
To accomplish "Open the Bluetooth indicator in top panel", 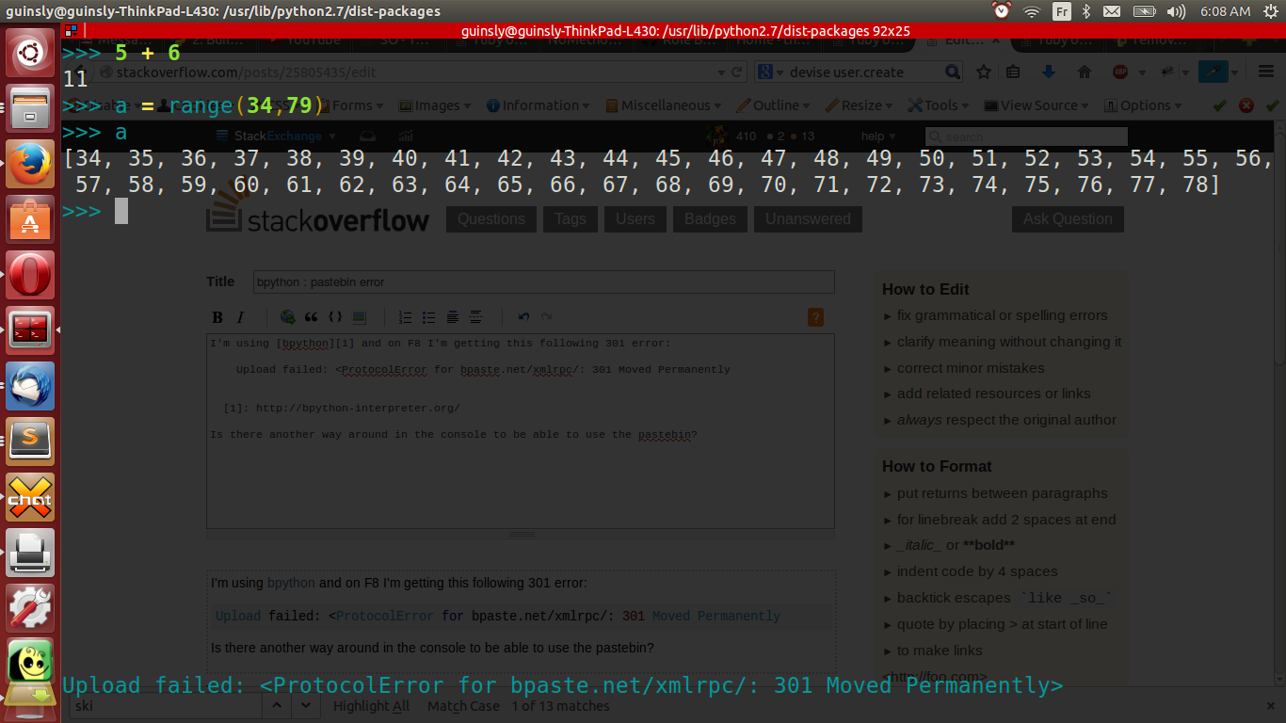I will pos(1085,11).
